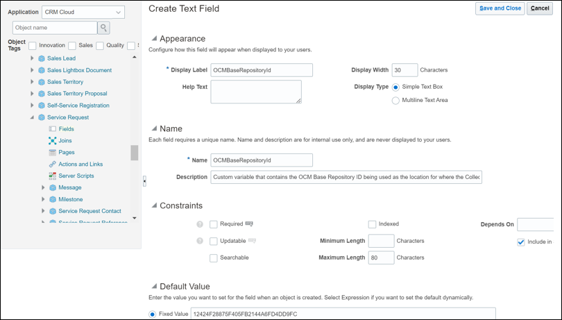The width and height of the screenshot is (562, 320).
Task: Enable the Required checkbox
Action: pos(214,224)
